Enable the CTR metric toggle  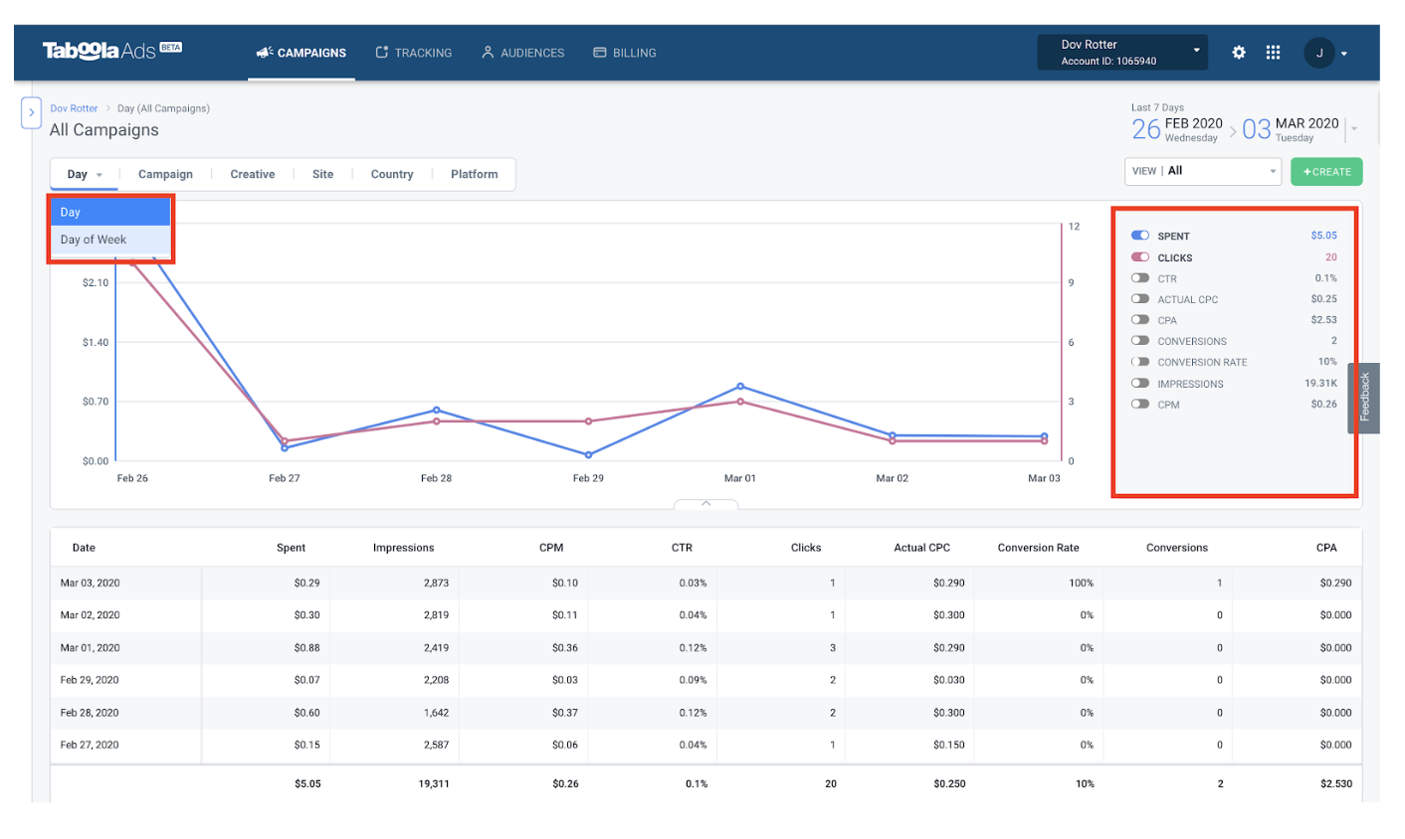pyautogui.click(x=1139, y=278)
